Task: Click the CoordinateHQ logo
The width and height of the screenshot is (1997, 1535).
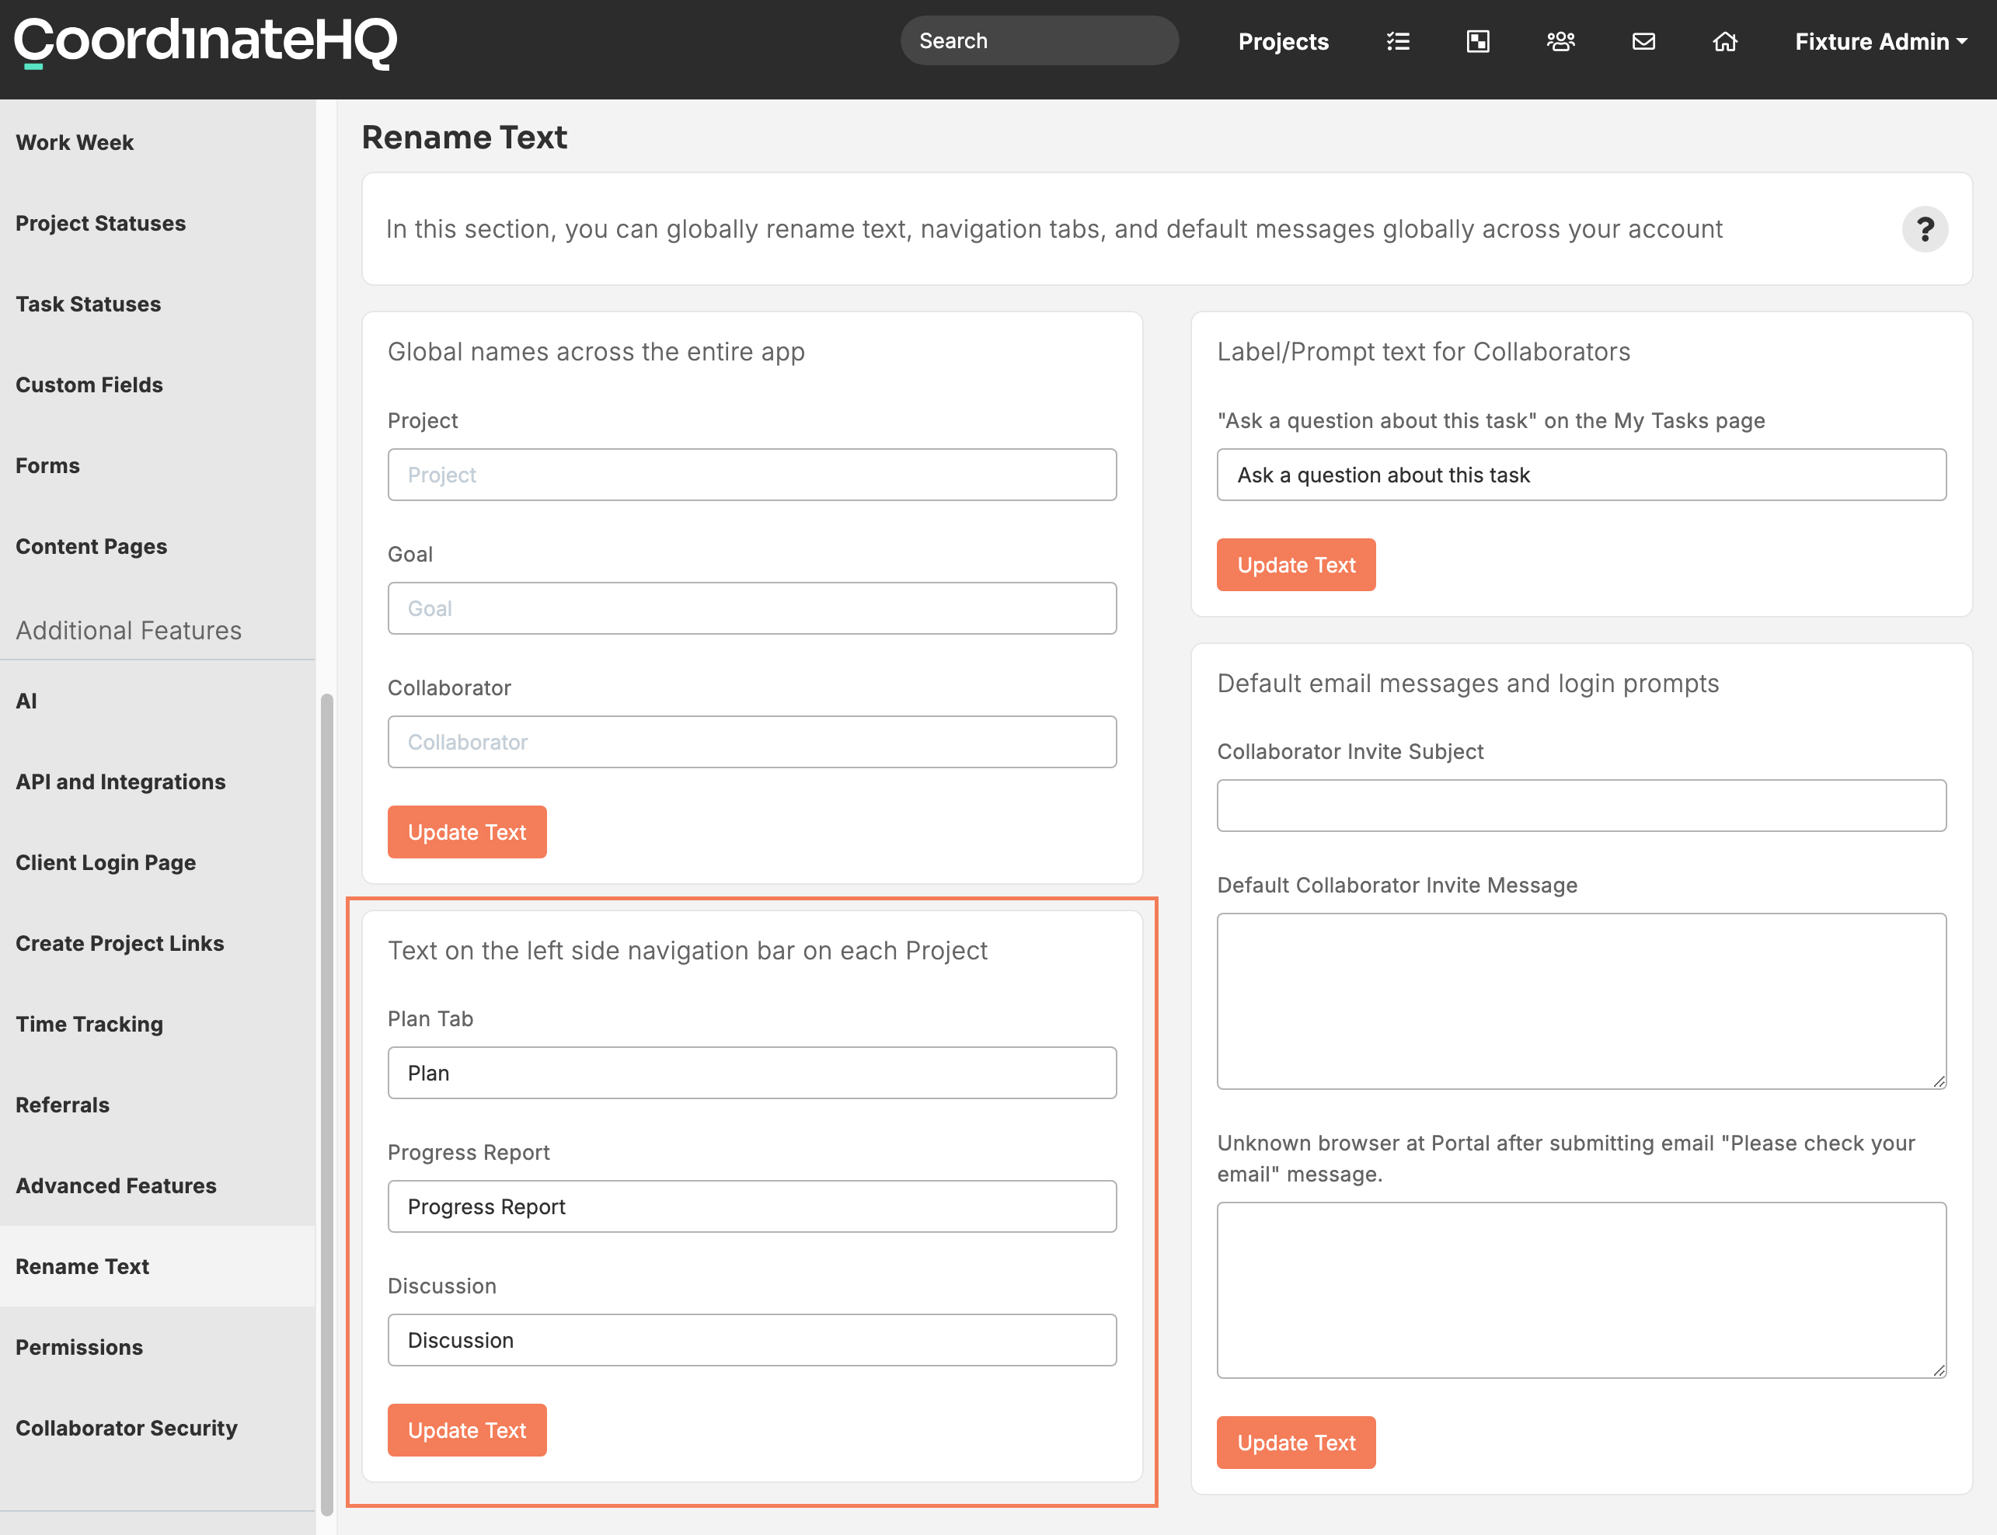Action: pyautogui.click(x=206, y=42)
